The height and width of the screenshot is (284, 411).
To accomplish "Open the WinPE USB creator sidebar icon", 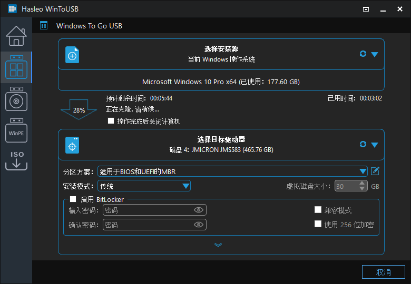I will coord(16,130).
